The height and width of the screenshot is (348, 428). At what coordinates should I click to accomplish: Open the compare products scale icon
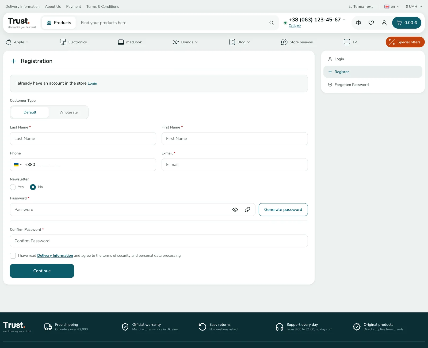[358, 23]
